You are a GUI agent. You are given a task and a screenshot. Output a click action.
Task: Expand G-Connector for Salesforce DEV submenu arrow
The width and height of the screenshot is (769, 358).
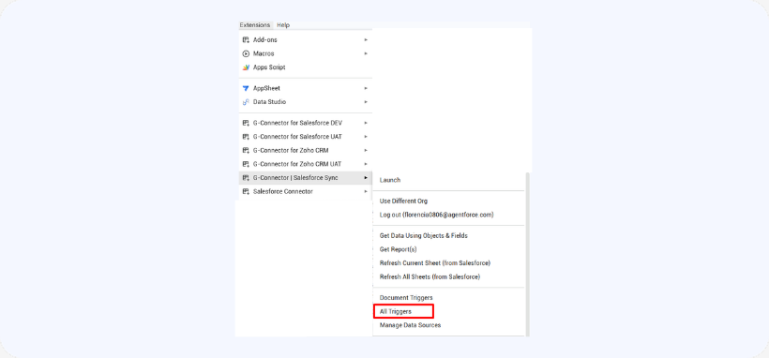[366, 123]
